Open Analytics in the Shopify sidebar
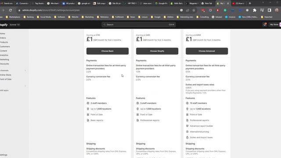Screen dimensions: 281x158 4,55
